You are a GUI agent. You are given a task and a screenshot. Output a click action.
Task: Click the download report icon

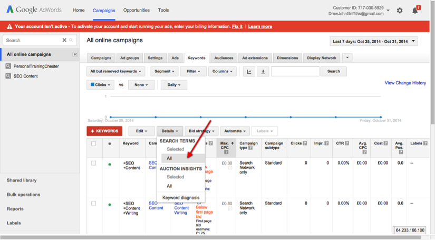click(x=263, y=72)
